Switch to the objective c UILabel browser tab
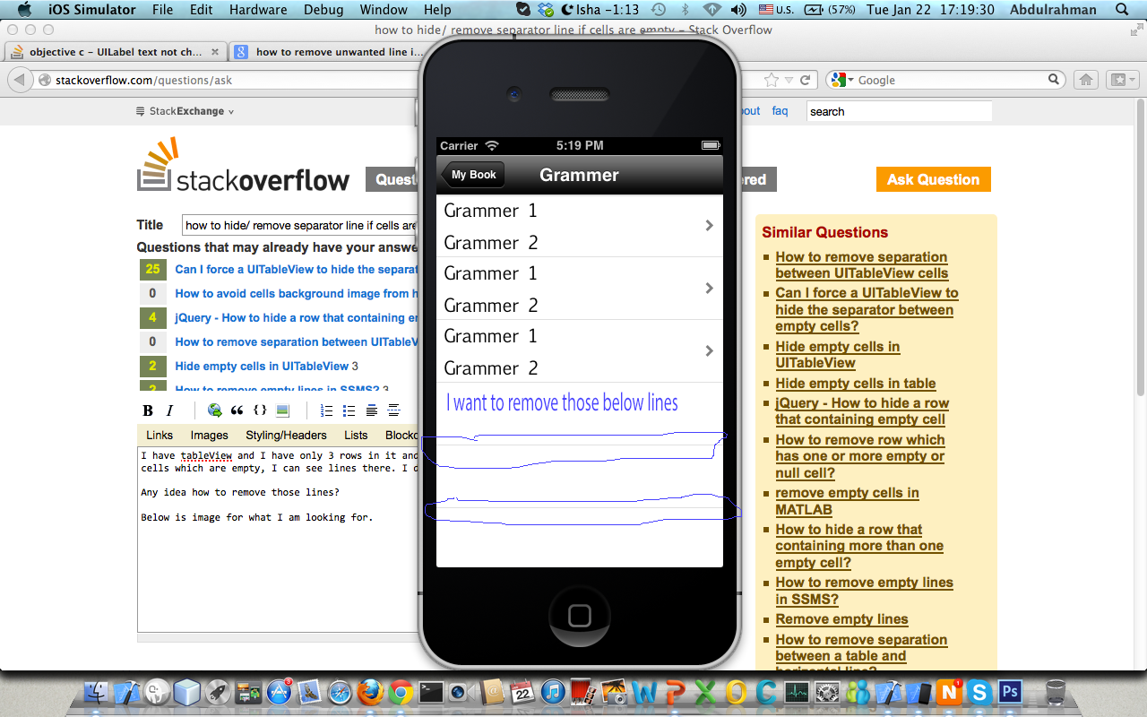The height and width of the screenshot is (717, 1147). pyautogui.click(x=116, y=52)
